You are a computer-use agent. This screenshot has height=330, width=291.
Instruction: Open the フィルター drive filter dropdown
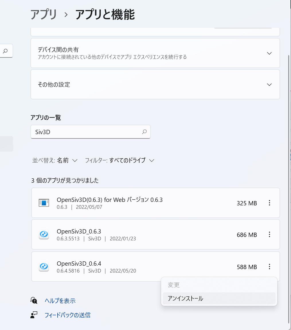click(x=120, y=160)
